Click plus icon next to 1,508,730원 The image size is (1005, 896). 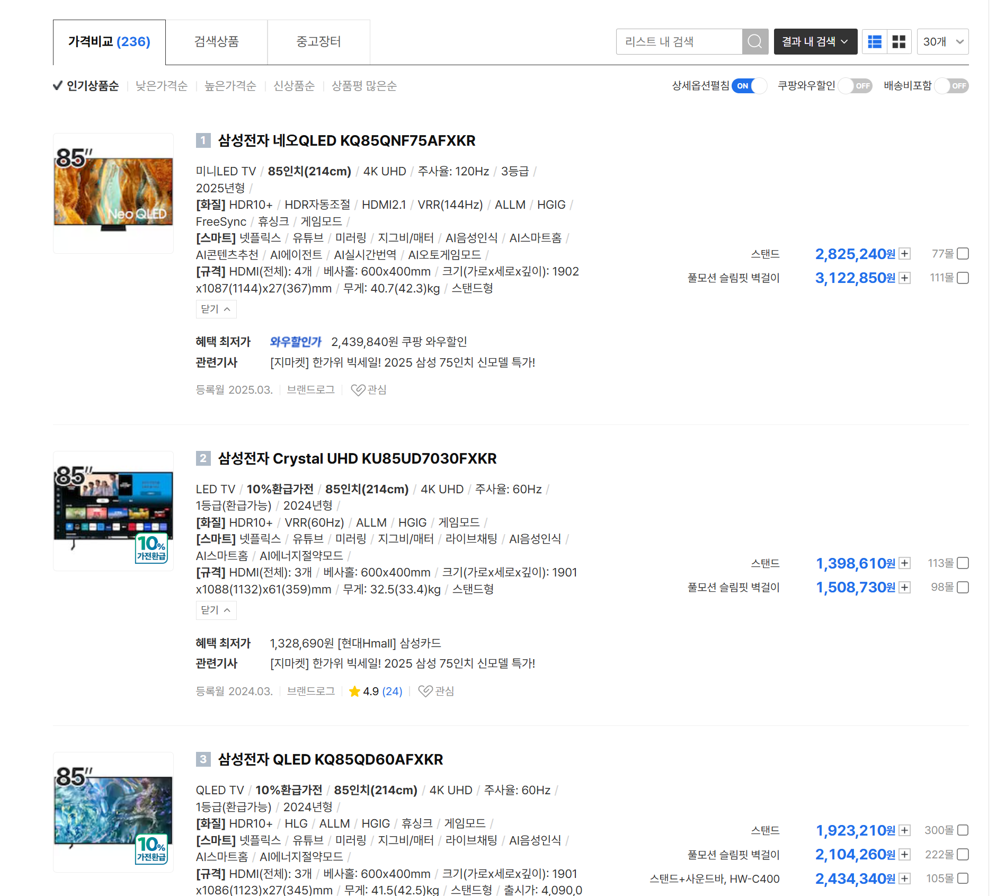coord(905,587)
